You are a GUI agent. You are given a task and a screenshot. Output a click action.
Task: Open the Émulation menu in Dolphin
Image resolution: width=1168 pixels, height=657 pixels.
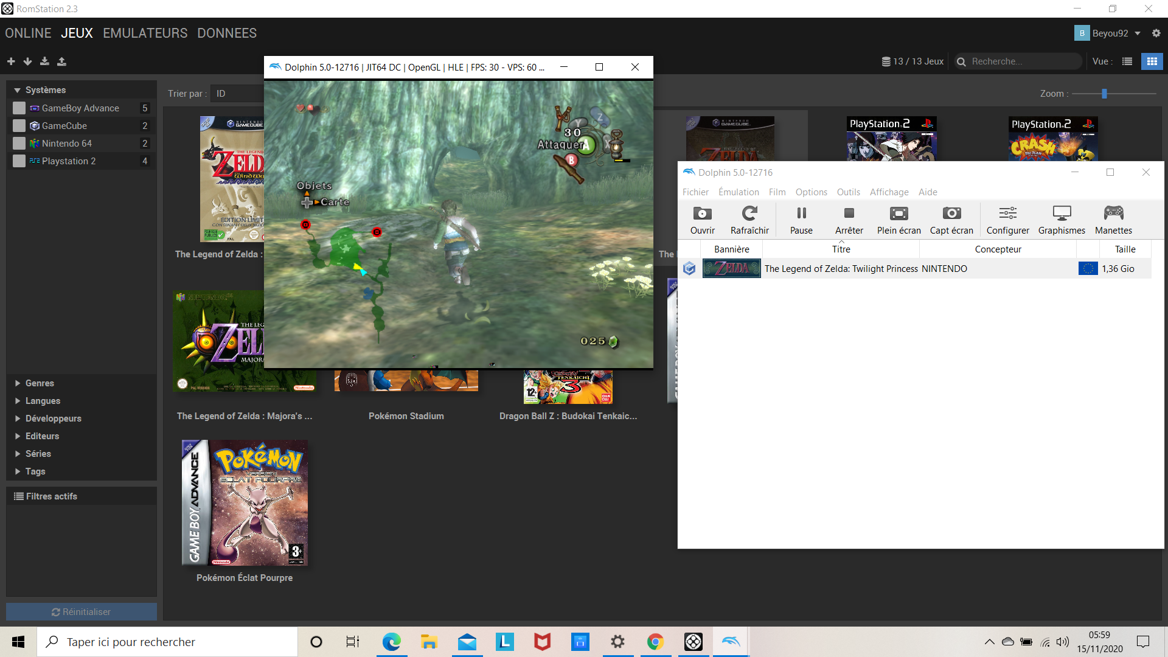point(739,192)
